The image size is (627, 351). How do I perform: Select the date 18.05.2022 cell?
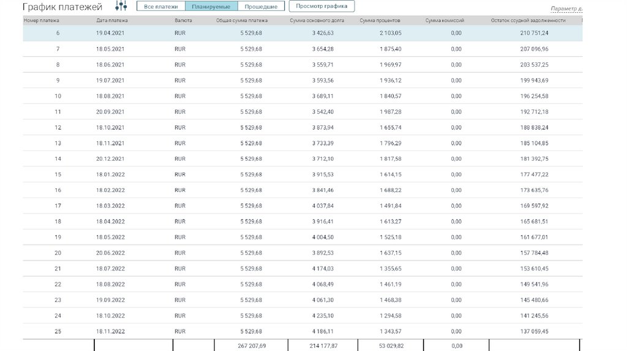click(110, 237)
